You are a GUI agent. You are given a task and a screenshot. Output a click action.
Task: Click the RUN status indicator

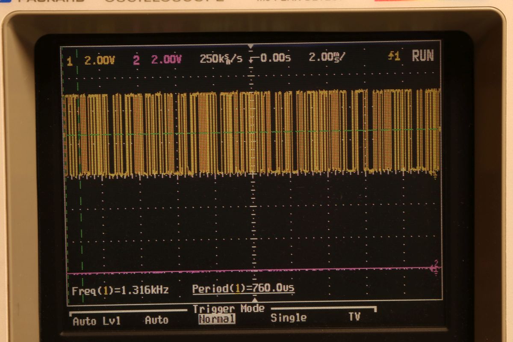click(x=422, y=56)
